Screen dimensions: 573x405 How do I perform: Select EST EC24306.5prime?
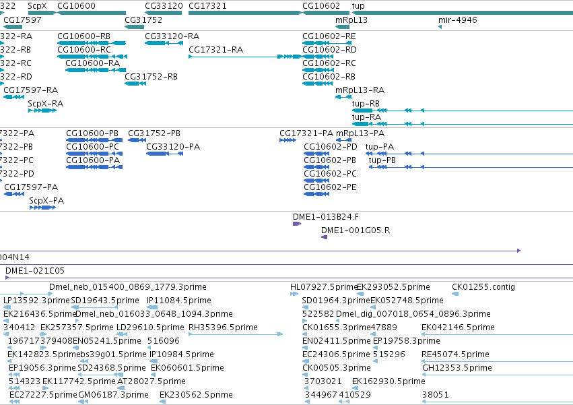(x=336, y=354)
